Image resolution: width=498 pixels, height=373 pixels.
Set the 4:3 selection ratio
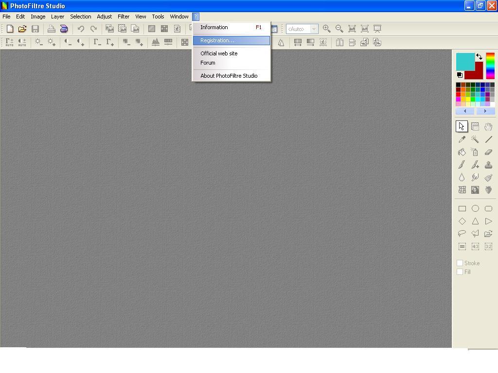pyautogui.click(x=475, y=246)
